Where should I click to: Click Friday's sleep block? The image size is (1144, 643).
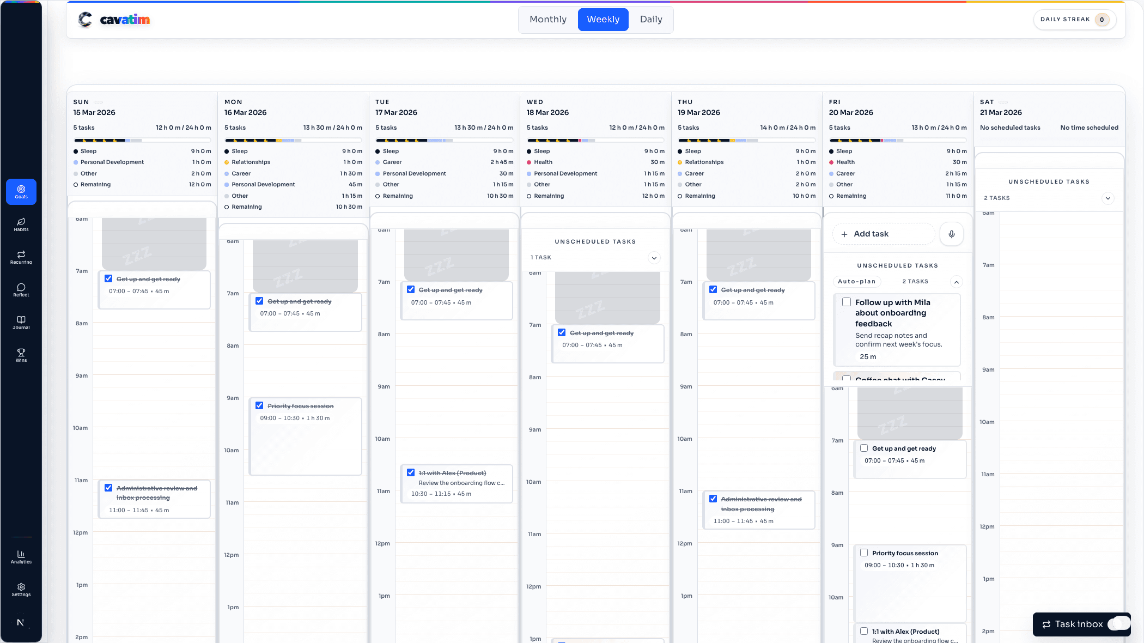click(910, 414)
